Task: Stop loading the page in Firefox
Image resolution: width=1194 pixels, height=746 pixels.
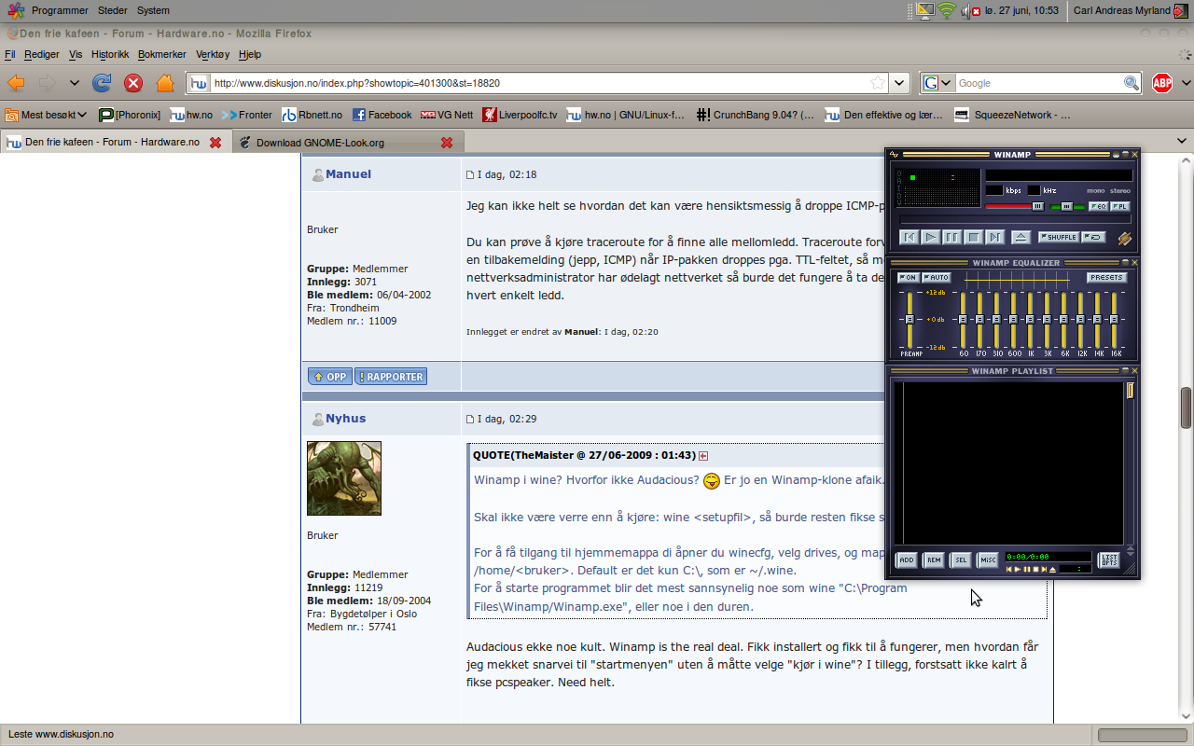Action: click(x=133, y=83)
